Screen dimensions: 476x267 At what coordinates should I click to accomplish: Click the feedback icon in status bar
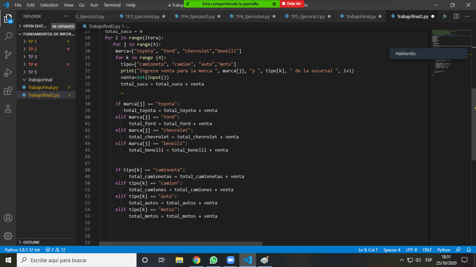coord(459,250)
